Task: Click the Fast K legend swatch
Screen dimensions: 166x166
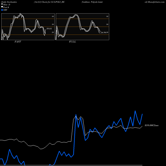Action: pyautogui.click(x=2, y=7)
